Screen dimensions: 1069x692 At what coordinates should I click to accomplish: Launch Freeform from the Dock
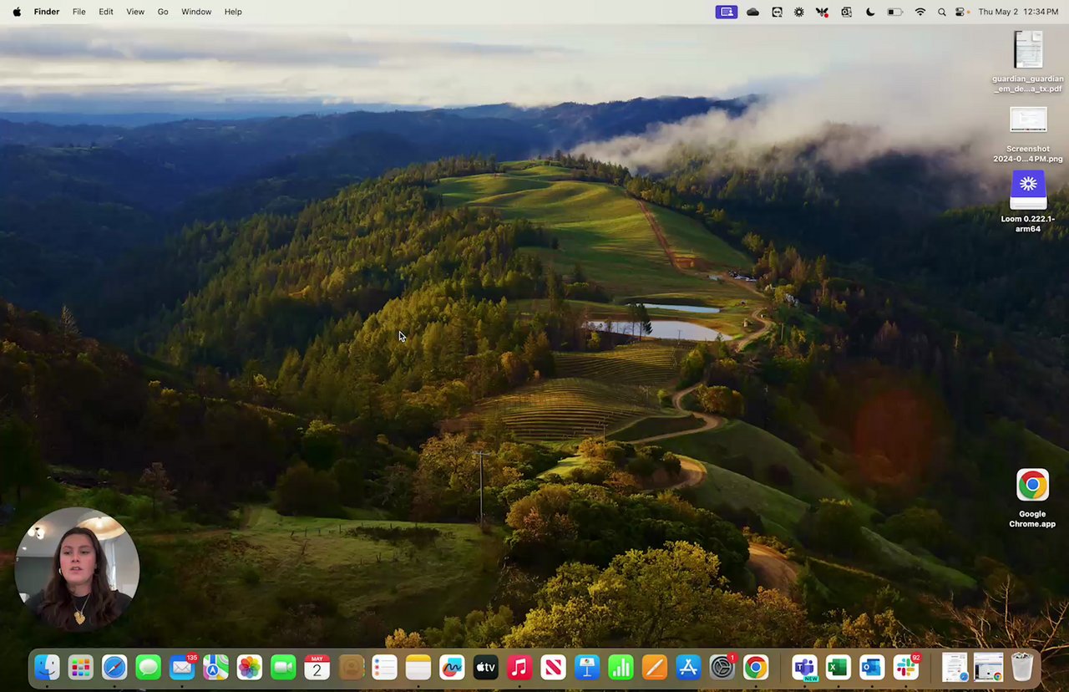pyautogui.click(x=452, y=667)
